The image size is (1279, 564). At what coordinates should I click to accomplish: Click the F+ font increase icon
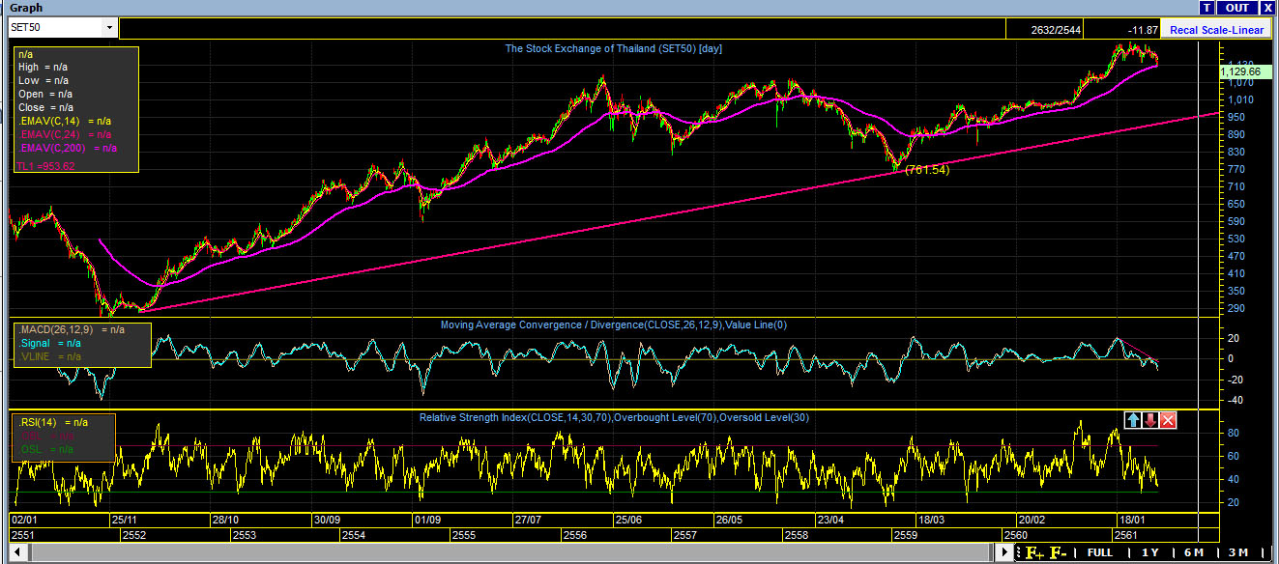coord(1034,552)
